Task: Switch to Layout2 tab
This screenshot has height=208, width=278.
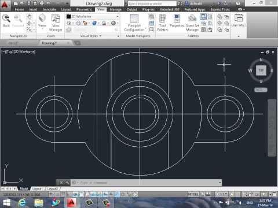Action: [x=53, y=189]
